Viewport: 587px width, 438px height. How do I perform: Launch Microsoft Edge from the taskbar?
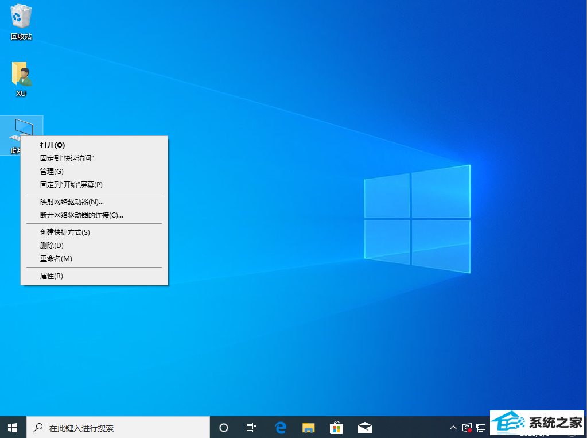coord(281,428)
